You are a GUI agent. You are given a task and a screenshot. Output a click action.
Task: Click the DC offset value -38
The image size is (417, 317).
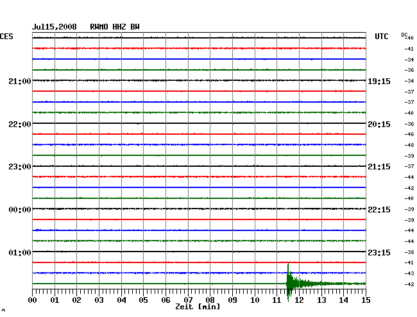pos(409,252)
